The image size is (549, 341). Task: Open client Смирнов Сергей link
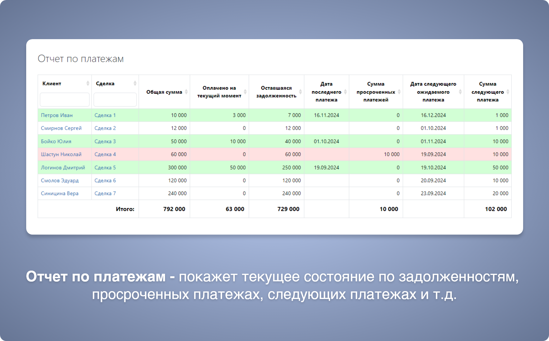[61, 128]
